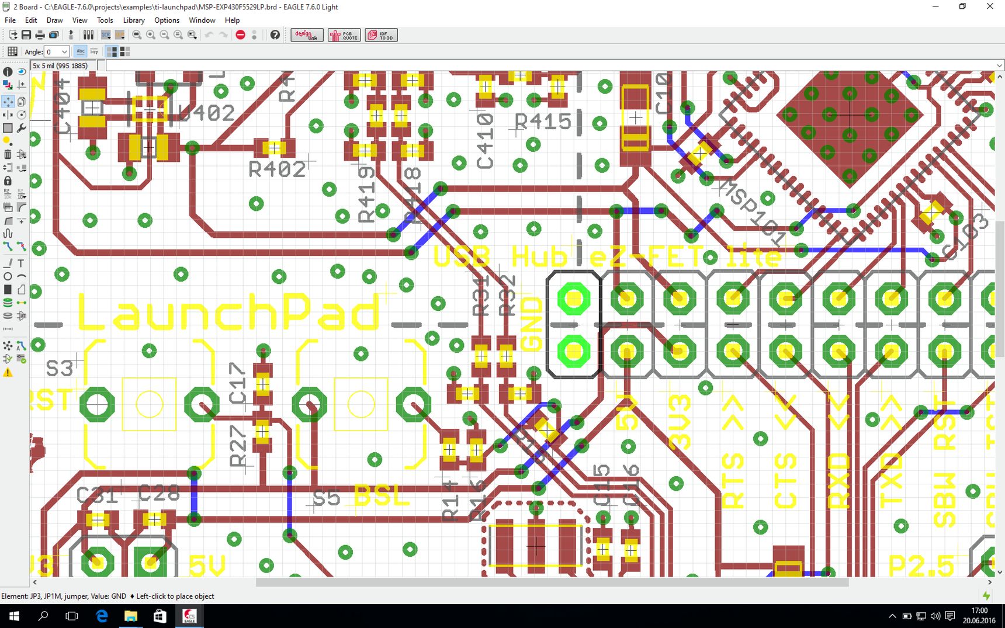Select the Via tool

8,303
